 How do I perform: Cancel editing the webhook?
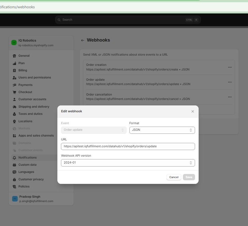coord(174,177)
